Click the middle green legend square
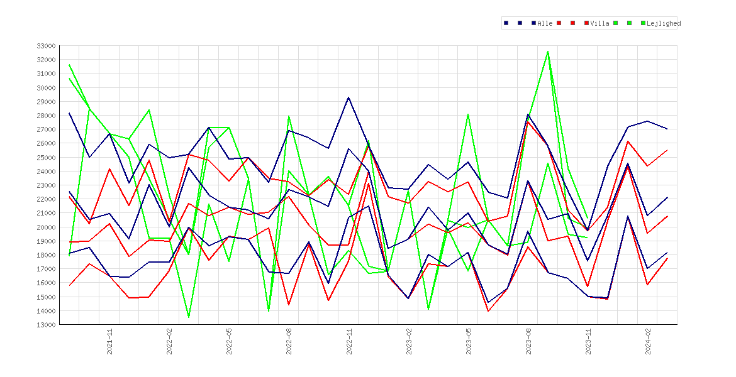The height and width of the screenshot is (377, 736). 629,23
